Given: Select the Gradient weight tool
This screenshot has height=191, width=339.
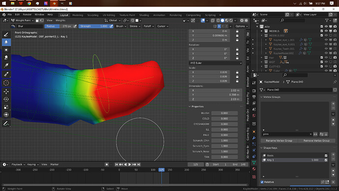Looking at the screenshot, I should 6,65.
